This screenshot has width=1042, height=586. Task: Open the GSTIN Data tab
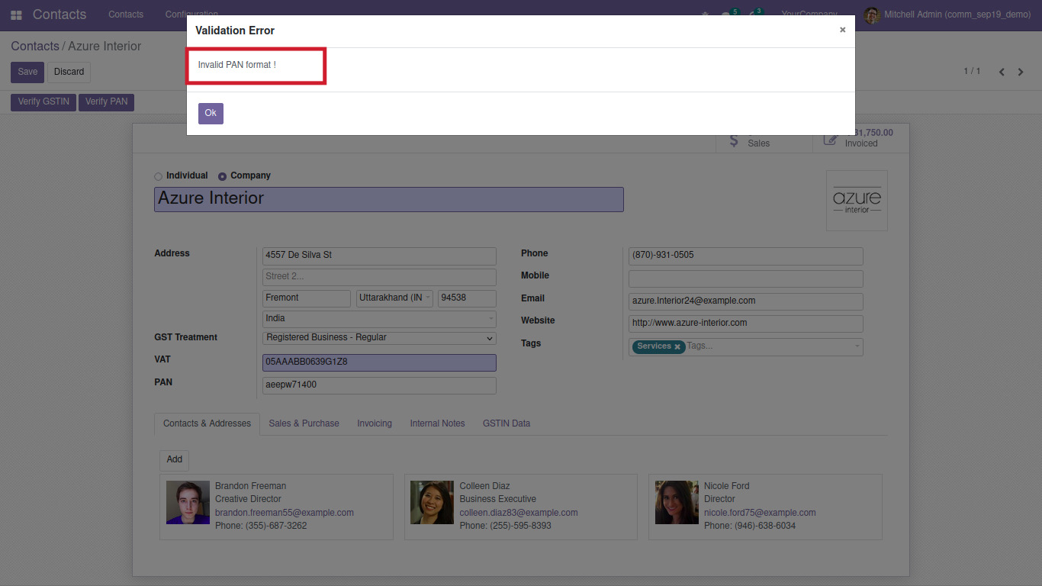[x=506, y=423]
